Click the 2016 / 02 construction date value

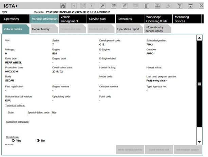click(x=57, y=71)
